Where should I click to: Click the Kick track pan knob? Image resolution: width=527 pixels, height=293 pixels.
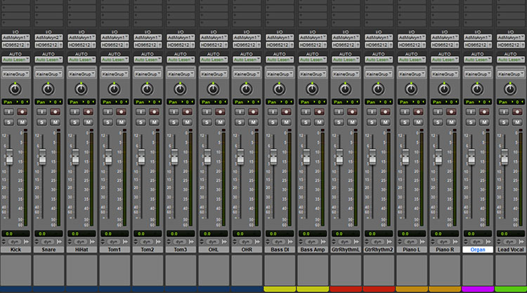coord(15,89)
